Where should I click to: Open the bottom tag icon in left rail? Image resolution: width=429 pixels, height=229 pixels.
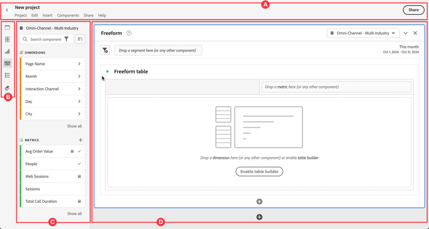7,88
